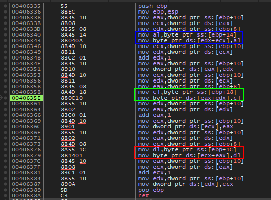Select the 'add edx,1' instruction
Screen dimensions: 271x200
click(x=154, y=58)
